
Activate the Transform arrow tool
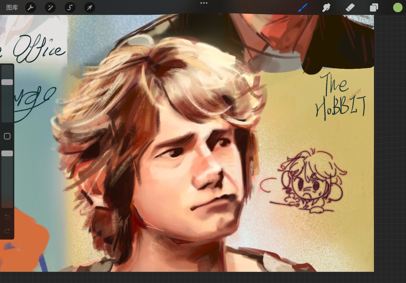pyautogui.click(x=90, y=7)
